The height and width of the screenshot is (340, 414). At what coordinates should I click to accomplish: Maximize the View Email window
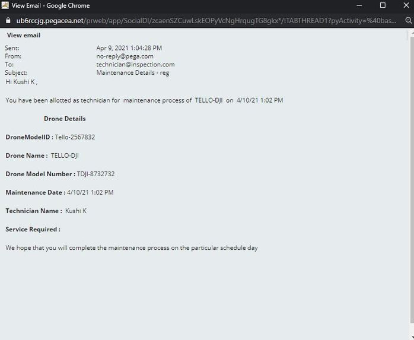(x=383, y=5)
